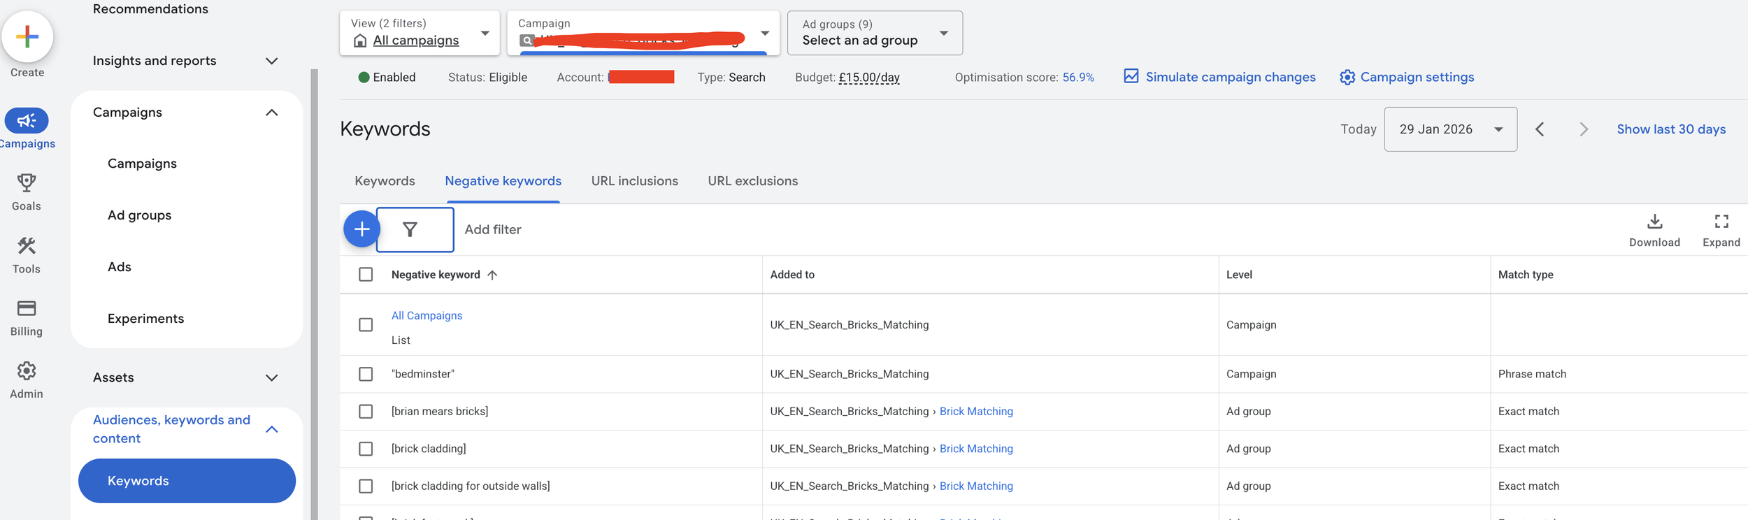Go to the previous date range arrow
This screenshot has height=520, width=1748.
pos(1540,129)
